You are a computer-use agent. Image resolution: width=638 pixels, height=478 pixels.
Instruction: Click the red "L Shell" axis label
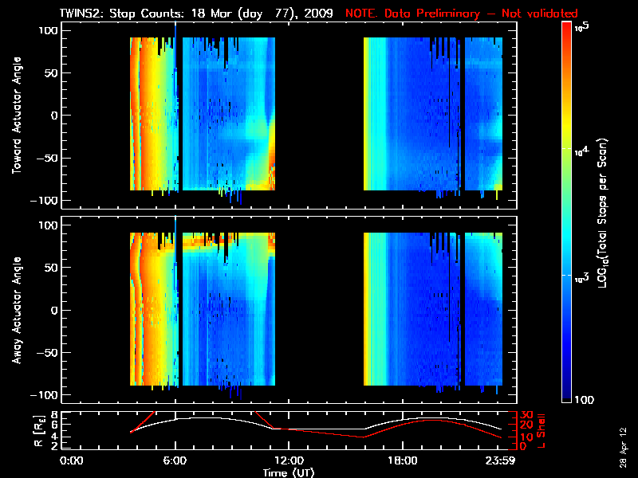tap(542, 430)
